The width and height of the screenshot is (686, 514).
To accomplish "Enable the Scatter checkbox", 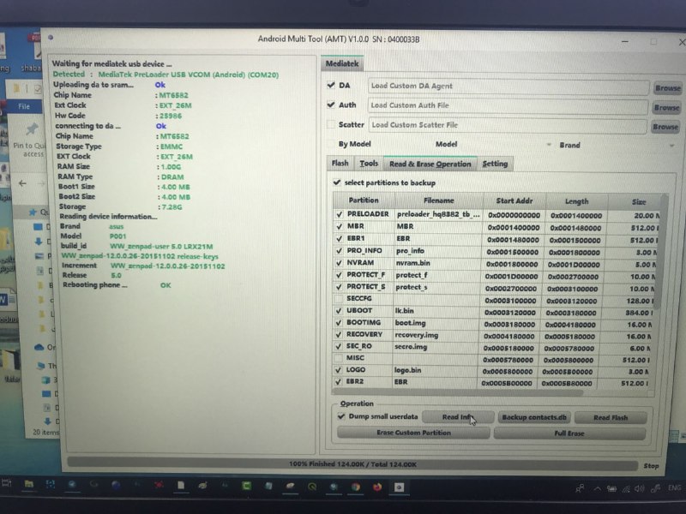I will [x=331, y=124].
